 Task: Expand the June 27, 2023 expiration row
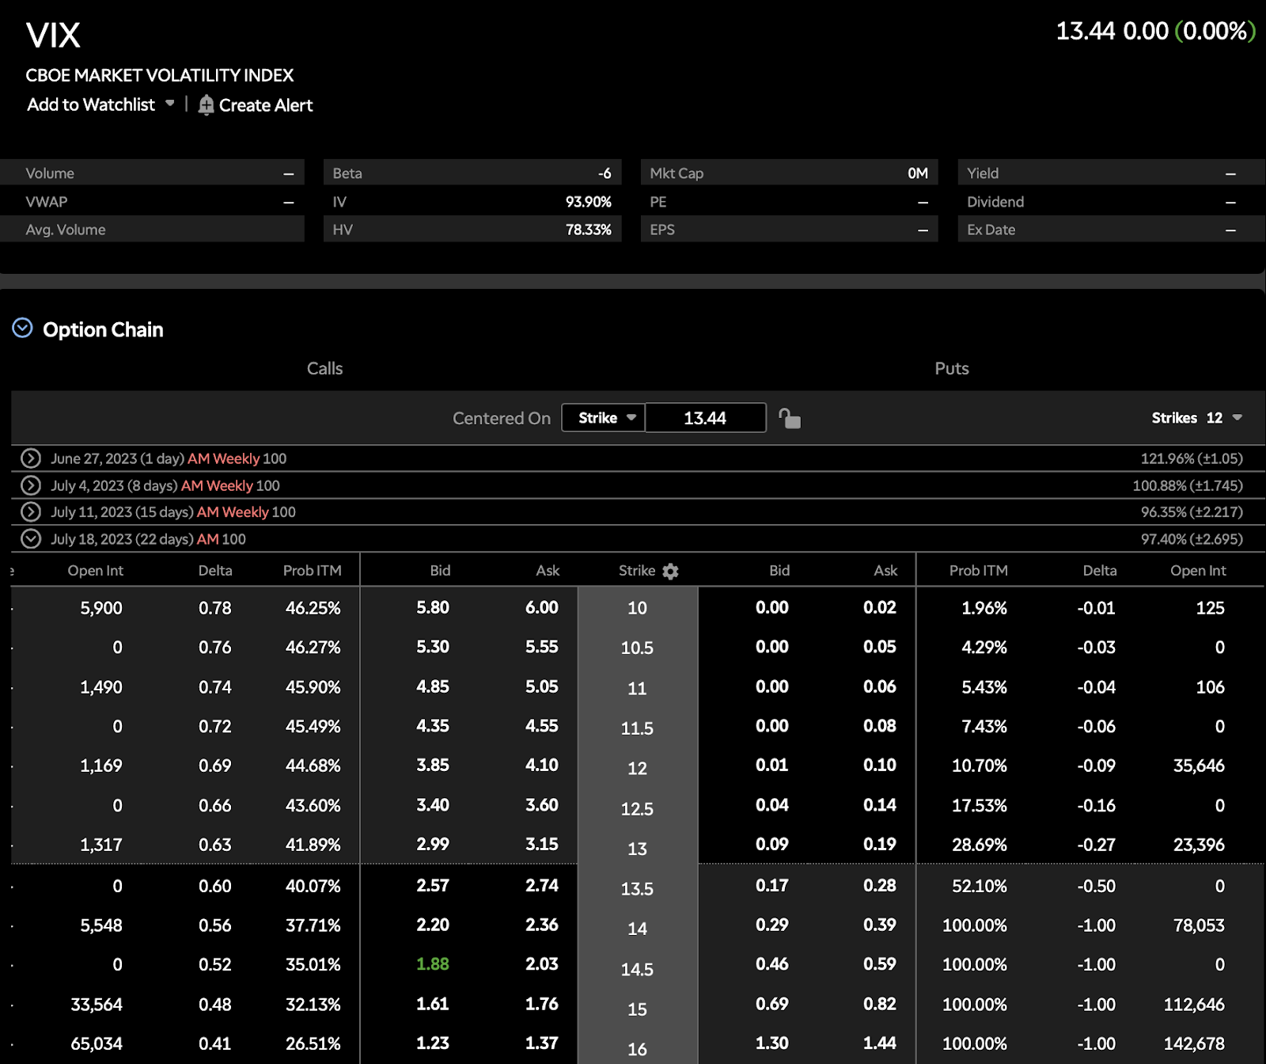click(31, 458)
